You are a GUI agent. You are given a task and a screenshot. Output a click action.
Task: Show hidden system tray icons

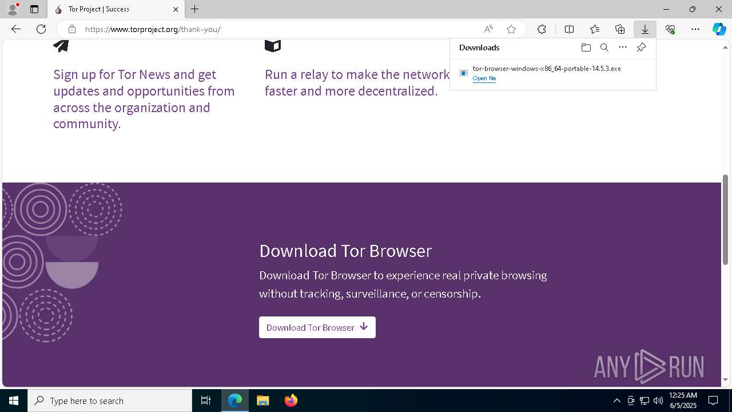(616, 401)
